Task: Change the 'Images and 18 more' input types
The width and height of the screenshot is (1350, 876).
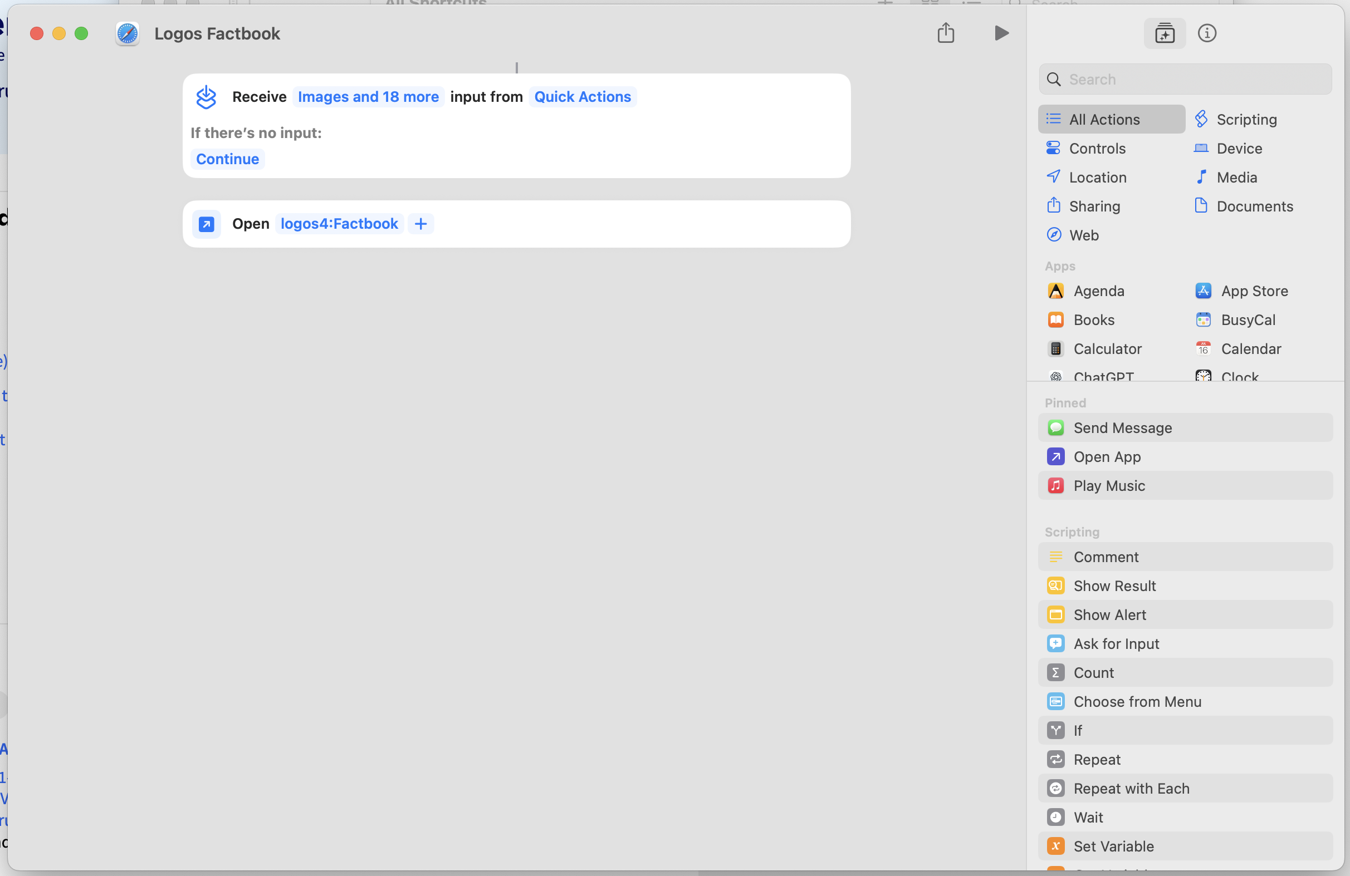Action: pos(368,97)
